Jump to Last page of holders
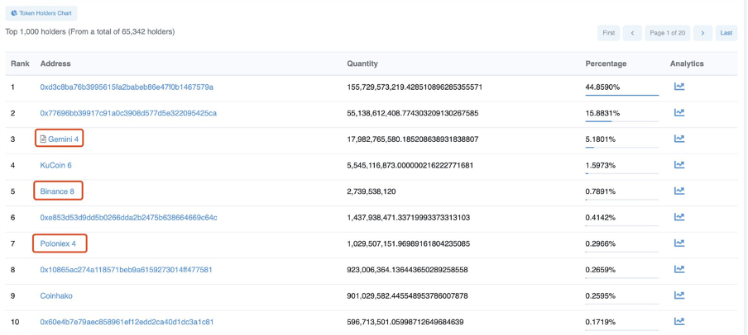 click(726, 33)
